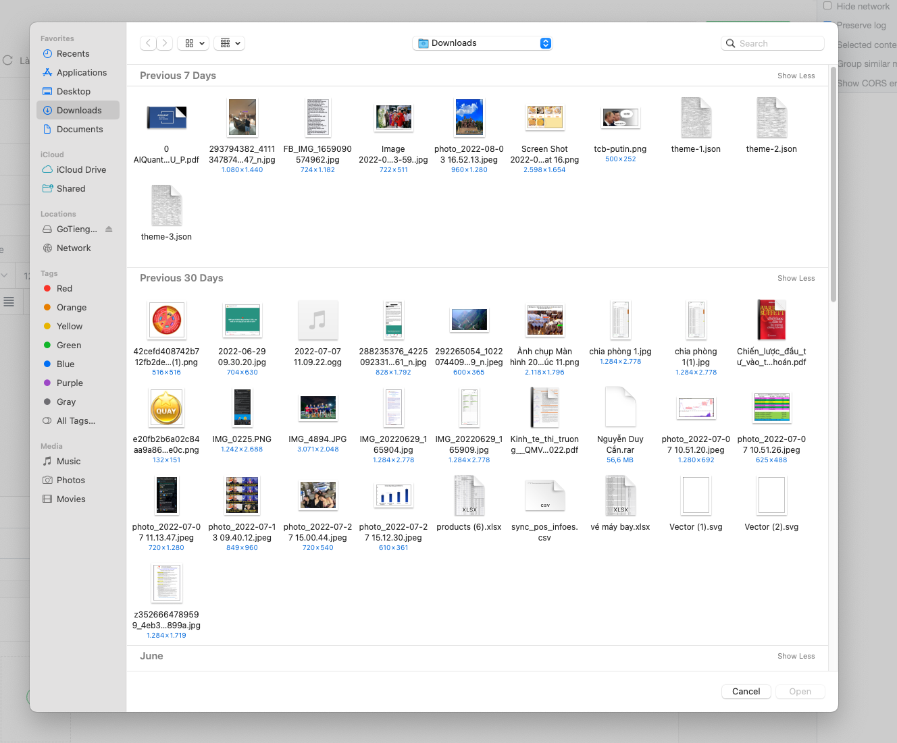Open Applications in the sidebar
Image resolution: width=897 pixels, height=743 pixels.
click(81, 73)
